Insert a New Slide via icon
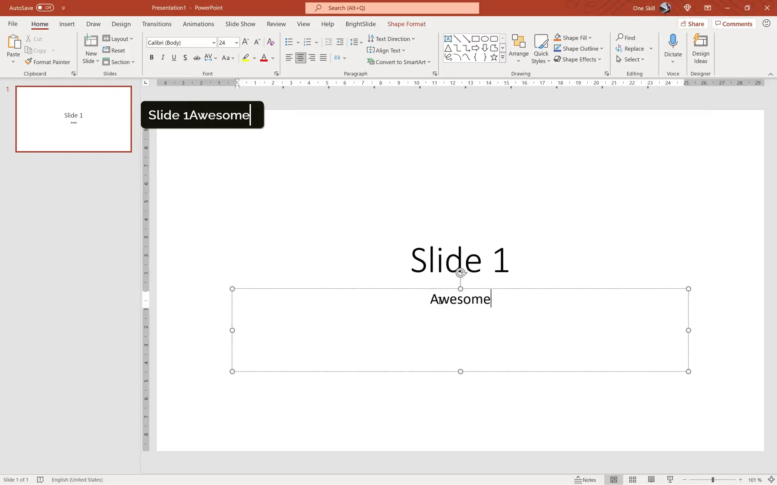Viewport: 777px width, 485px height. pyautogui.click(x=91, y=41)
